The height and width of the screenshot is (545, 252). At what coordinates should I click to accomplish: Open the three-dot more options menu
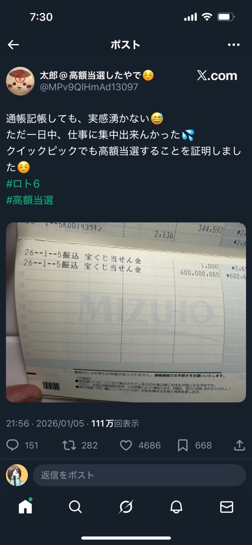pos(234,45)
